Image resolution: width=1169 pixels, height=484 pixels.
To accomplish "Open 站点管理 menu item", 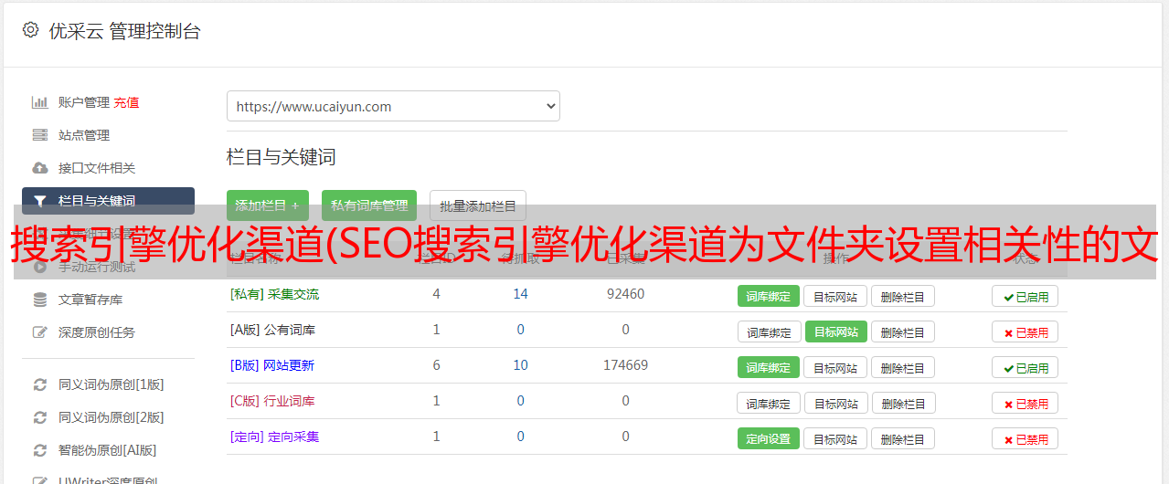I will pyautogui.click(x=84, y=135).
